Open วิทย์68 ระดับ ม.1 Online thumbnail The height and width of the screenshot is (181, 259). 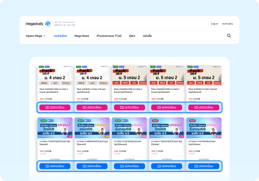point(167,128)
